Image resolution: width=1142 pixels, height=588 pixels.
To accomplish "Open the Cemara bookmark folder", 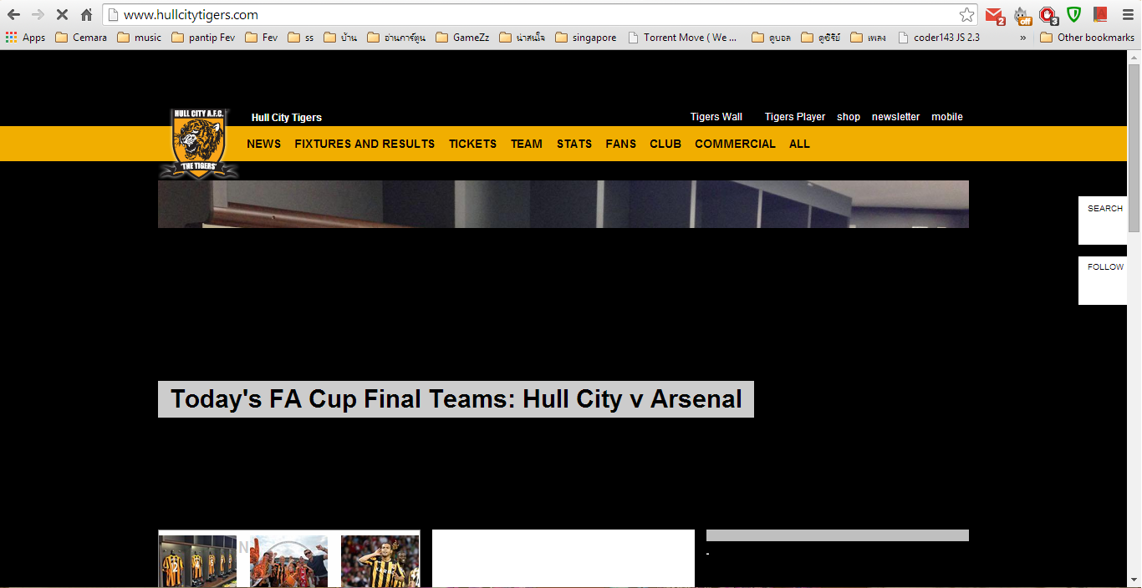I will [x=81, y=38].
